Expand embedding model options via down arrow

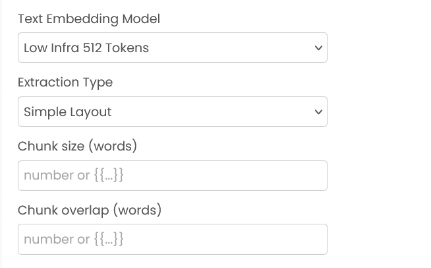(318, 48)
